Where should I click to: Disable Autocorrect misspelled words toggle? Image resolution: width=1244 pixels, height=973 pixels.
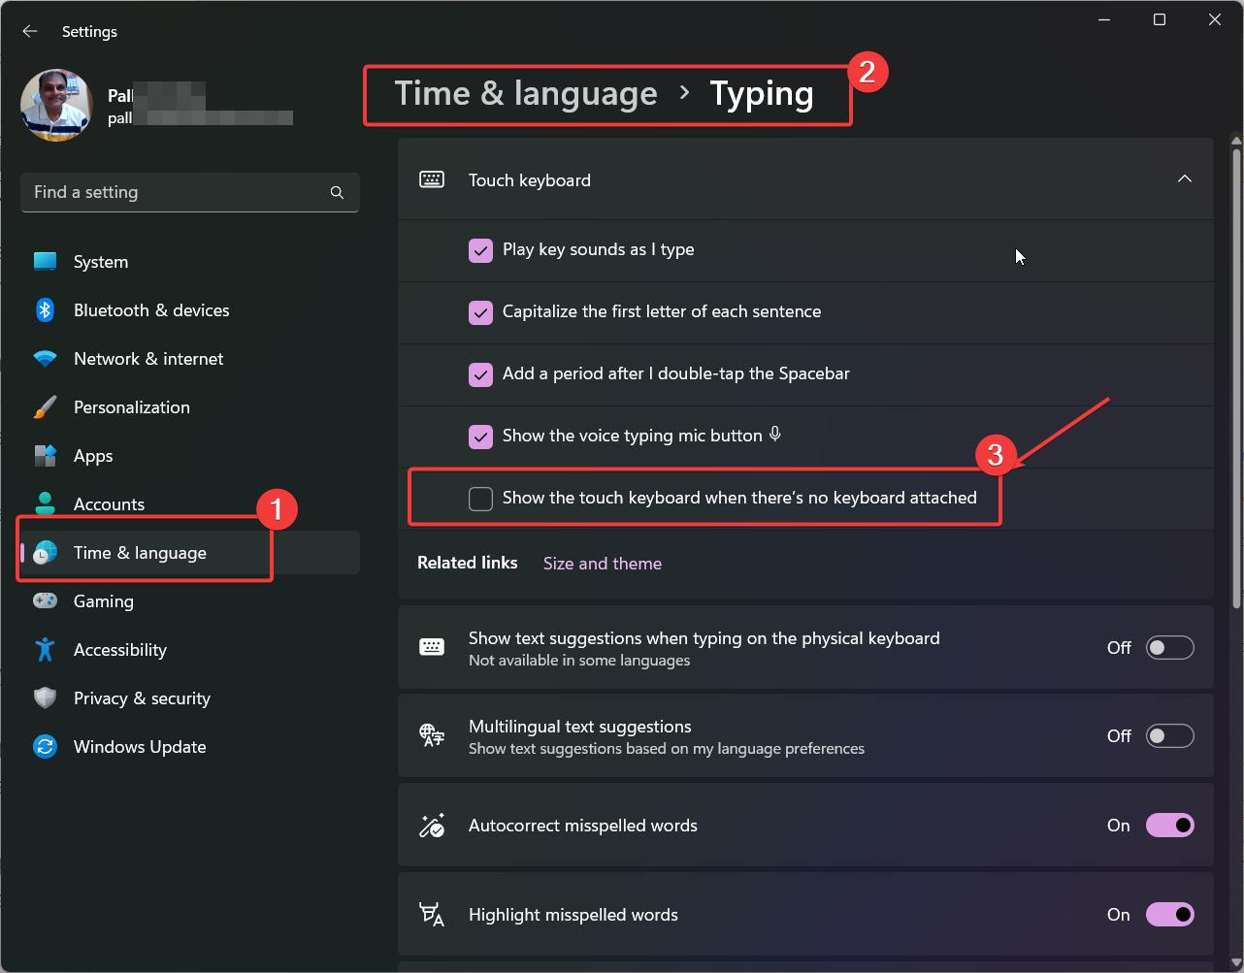(x=1169, y=826)
